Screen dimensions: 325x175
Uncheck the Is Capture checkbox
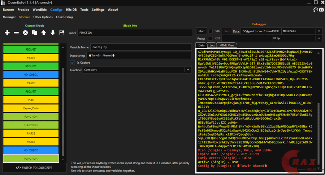73,63
